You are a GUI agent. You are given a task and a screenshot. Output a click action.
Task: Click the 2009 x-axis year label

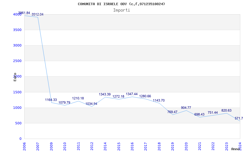point(51,146)
